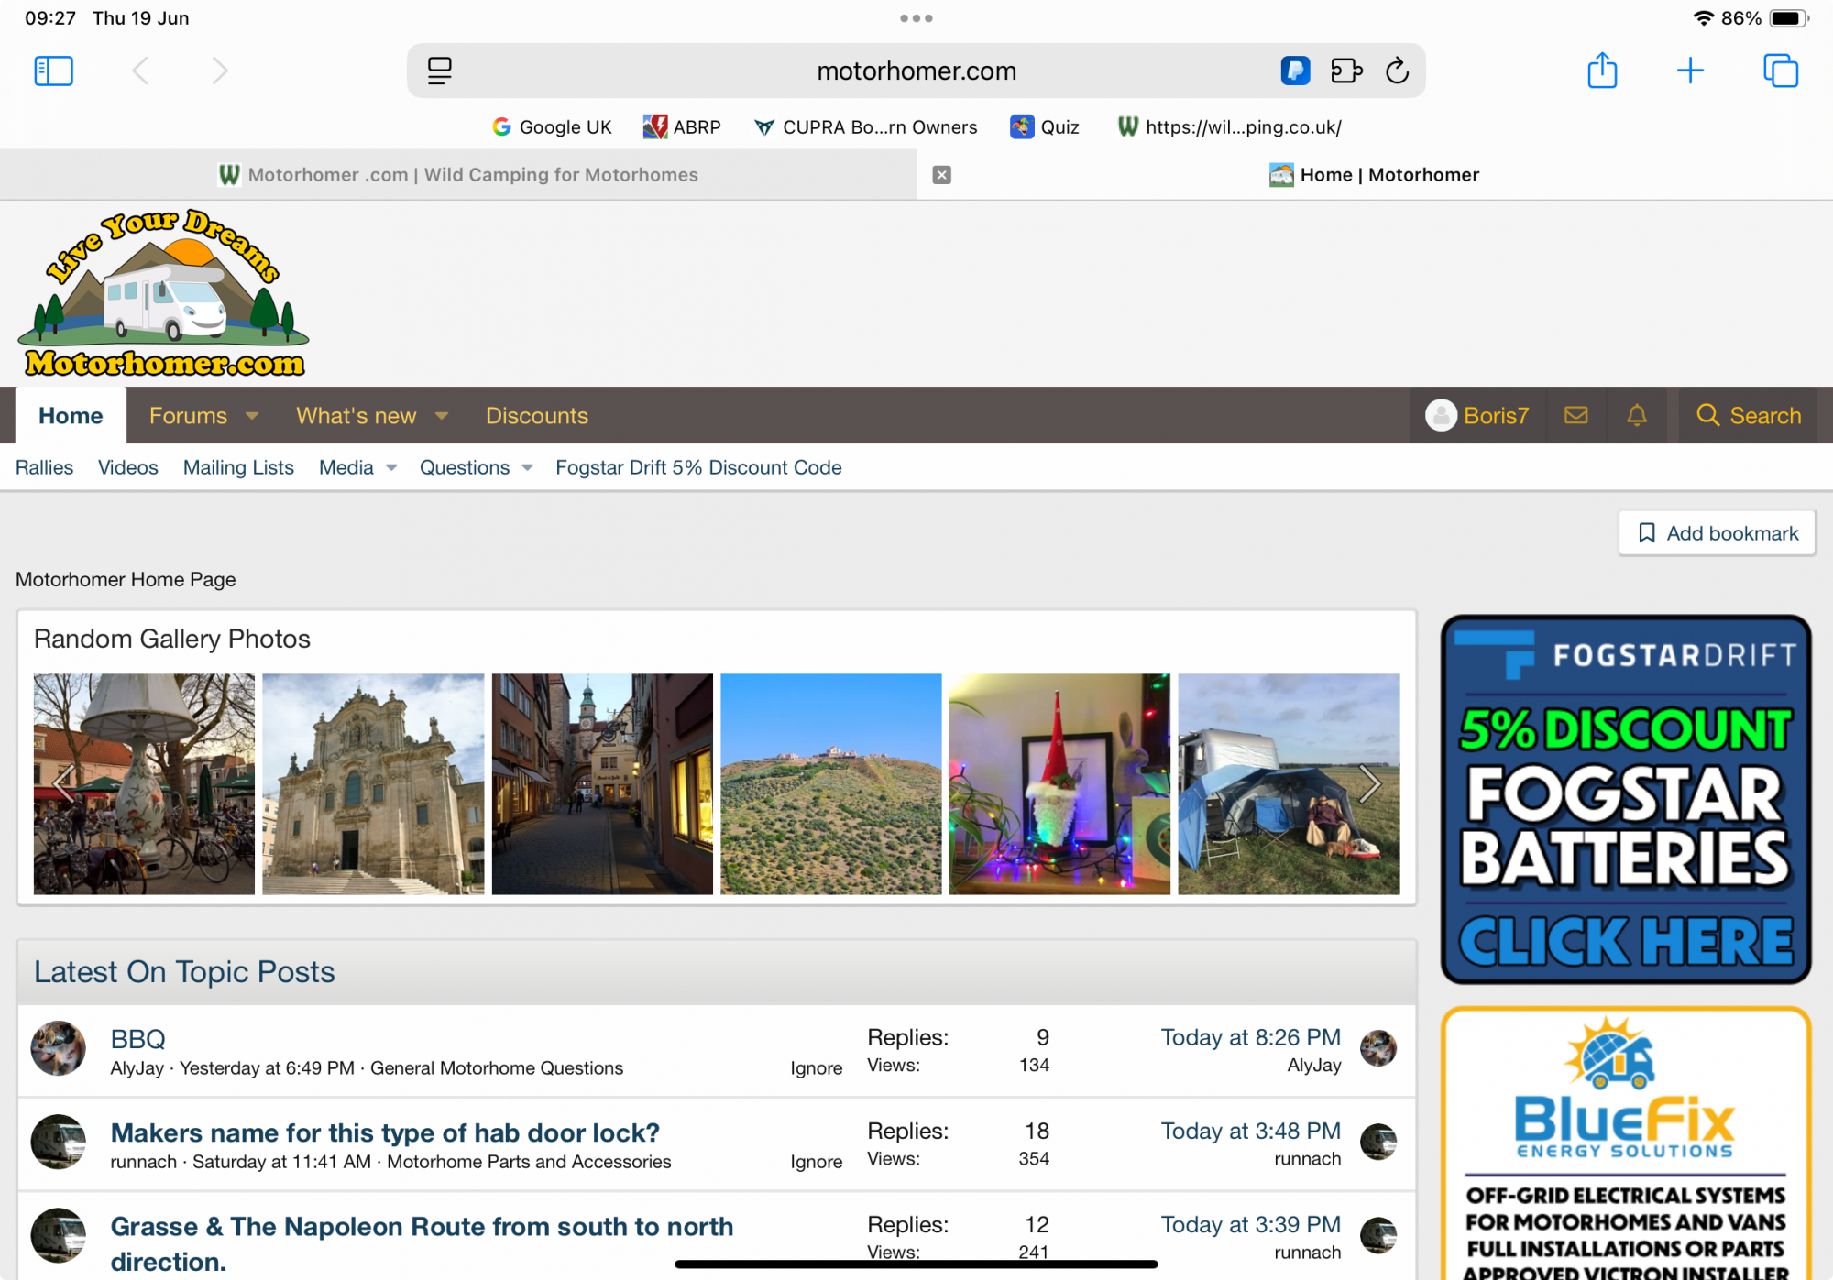Open the Share sheet
The height and width of the screenshot is (1280, 1833).
(1602, 71)
